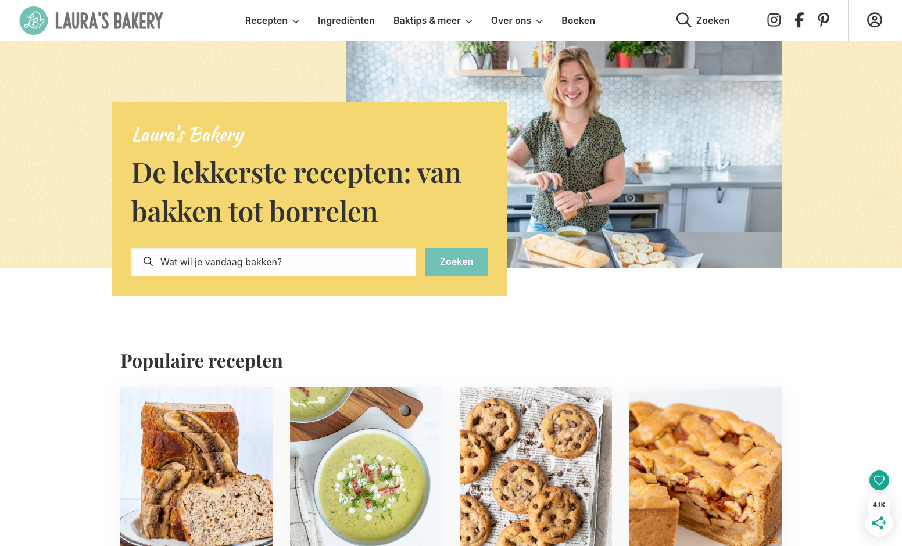
Task: Focus the 'Wat wil je vandaag bakken?' field
Action: pyautogui.click(x=274, y=262)
